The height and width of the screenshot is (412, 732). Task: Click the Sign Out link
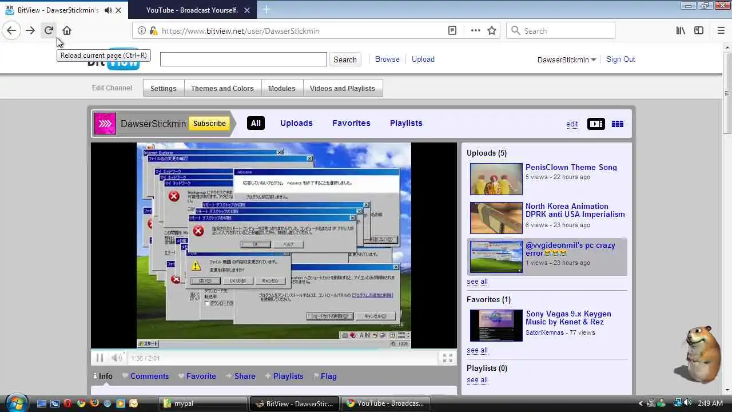(x=620, y=59)
